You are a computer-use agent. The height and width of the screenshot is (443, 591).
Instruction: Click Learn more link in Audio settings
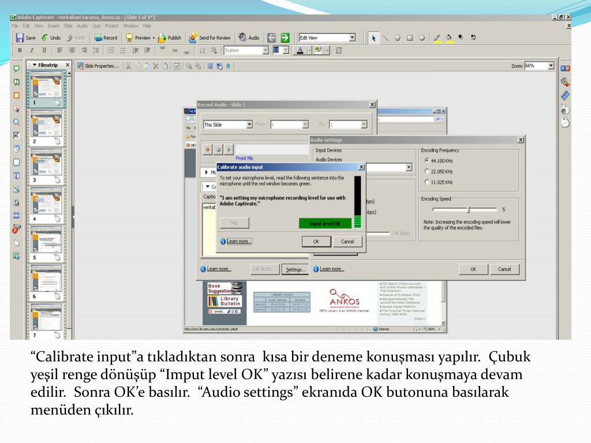pos(332,269)
